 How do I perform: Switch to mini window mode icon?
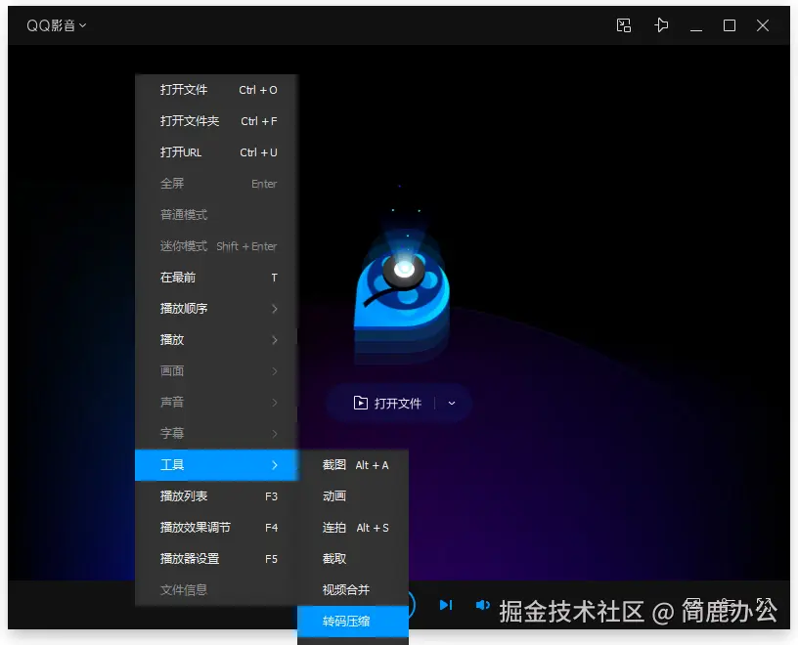(x=624, y=25)
